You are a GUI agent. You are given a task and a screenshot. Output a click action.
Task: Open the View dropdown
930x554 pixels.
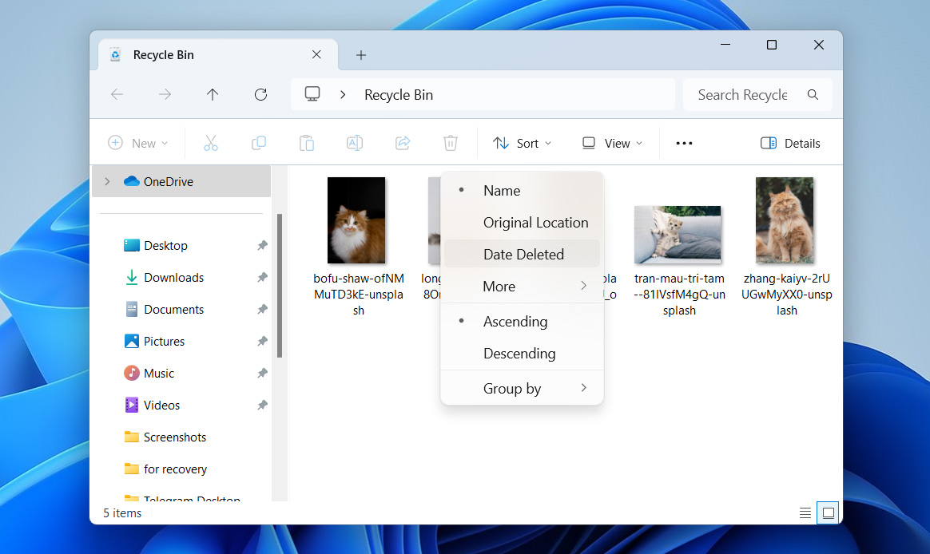612,143
